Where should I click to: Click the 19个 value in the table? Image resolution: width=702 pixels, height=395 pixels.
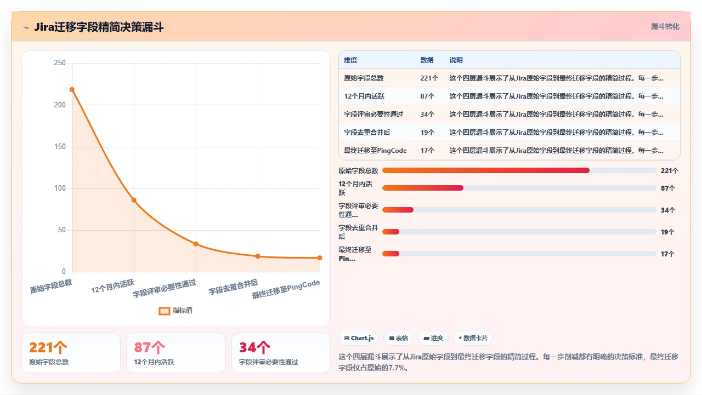coord(427,133)
